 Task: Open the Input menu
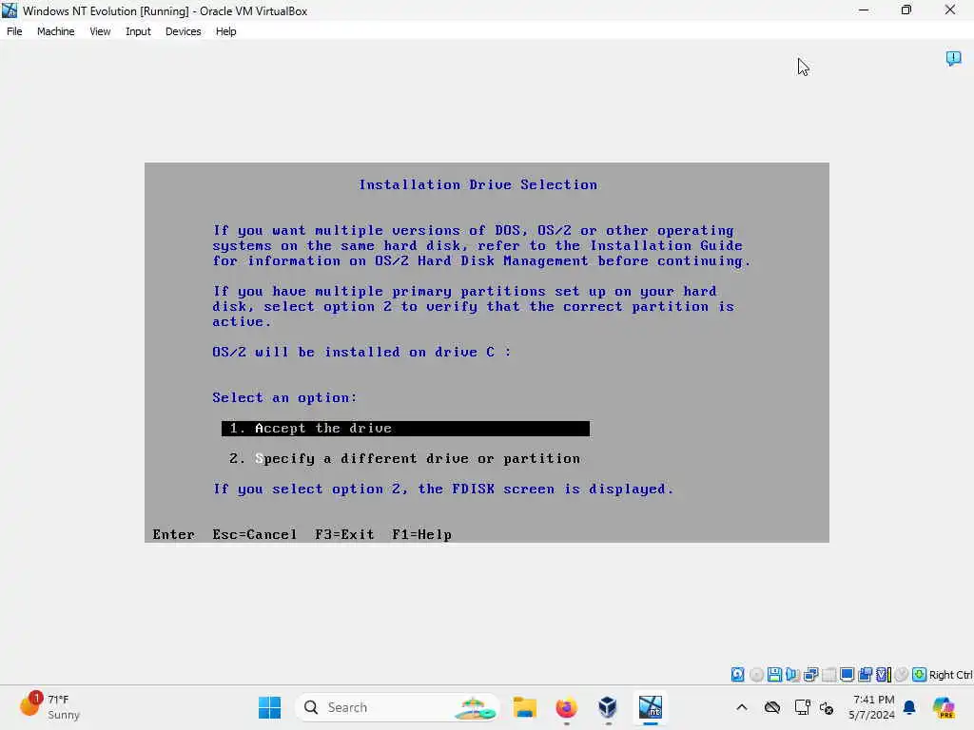[138, 31]
